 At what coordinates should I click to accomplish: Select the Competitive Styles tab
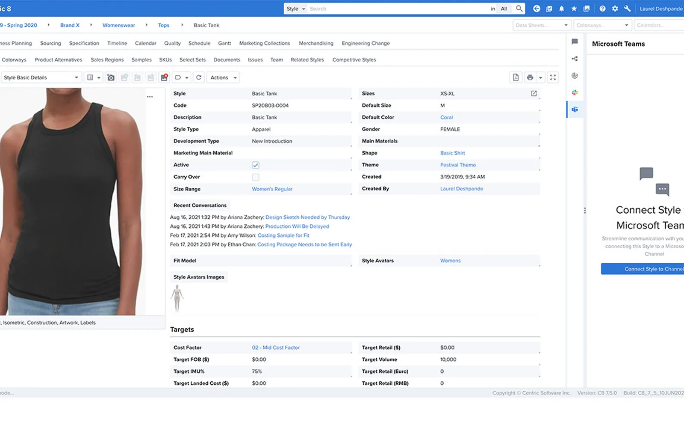point(354,60)
